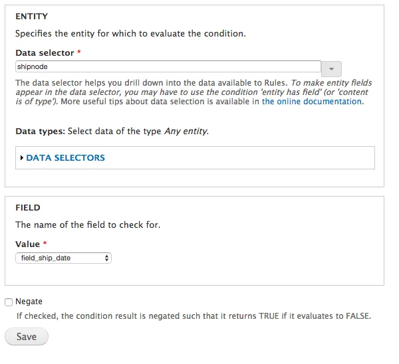Toggle the Negate checkbox
Screen dimensions: 399x364
click(9, 302)
